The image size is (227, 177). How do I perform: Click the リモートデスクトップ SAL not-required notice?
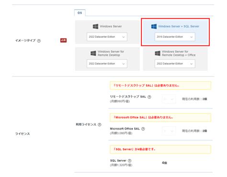pyautogui.click(x=160, y=86)
